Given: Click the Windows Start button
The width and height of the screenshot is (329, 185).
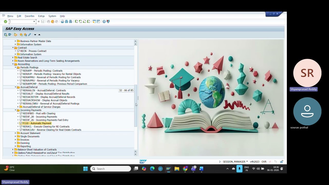Looking at the screenshot, I should (x=85, y=169).
